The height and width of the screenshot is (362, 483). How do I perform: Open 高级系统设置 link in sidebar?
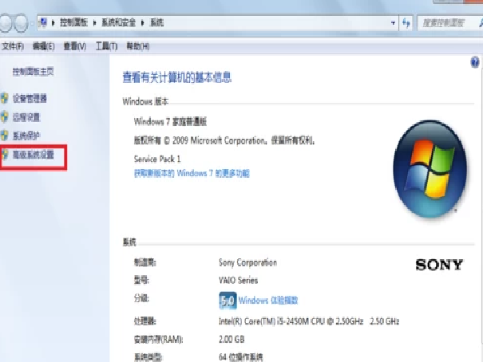click(34, 155)
